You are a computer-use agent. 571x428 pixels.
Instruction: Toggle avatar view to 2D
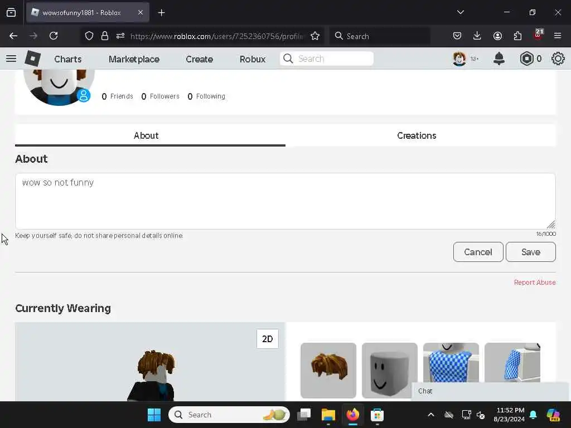tap(267, 339)
